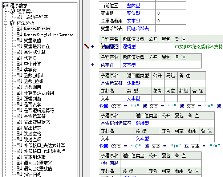This screenshot has height=177, width=223.
Task: Expand the 读字符 subroutine with its plus sign
Action: coord(93,65)
